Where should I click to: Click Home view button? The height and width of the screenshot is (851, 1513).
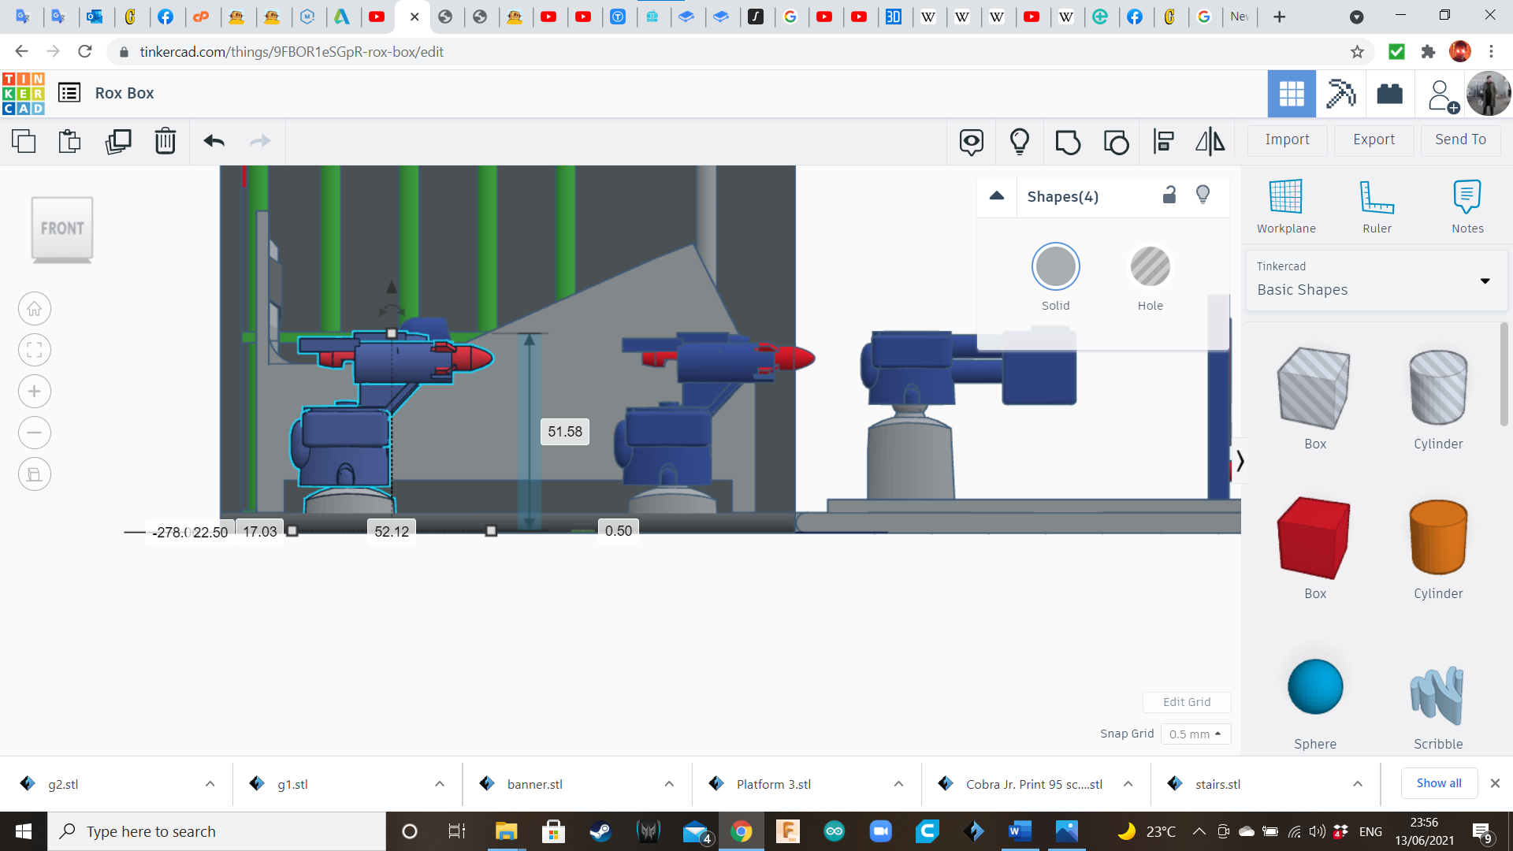pos(35,309)
